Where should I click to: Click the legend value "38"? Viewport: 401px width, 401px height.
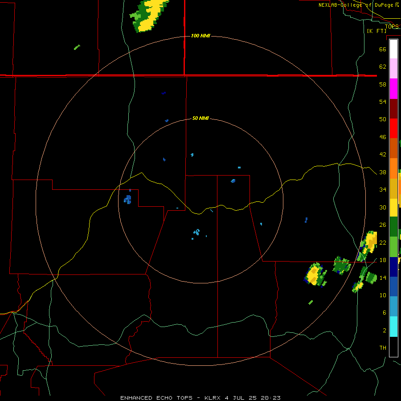[x=383, y=172]
